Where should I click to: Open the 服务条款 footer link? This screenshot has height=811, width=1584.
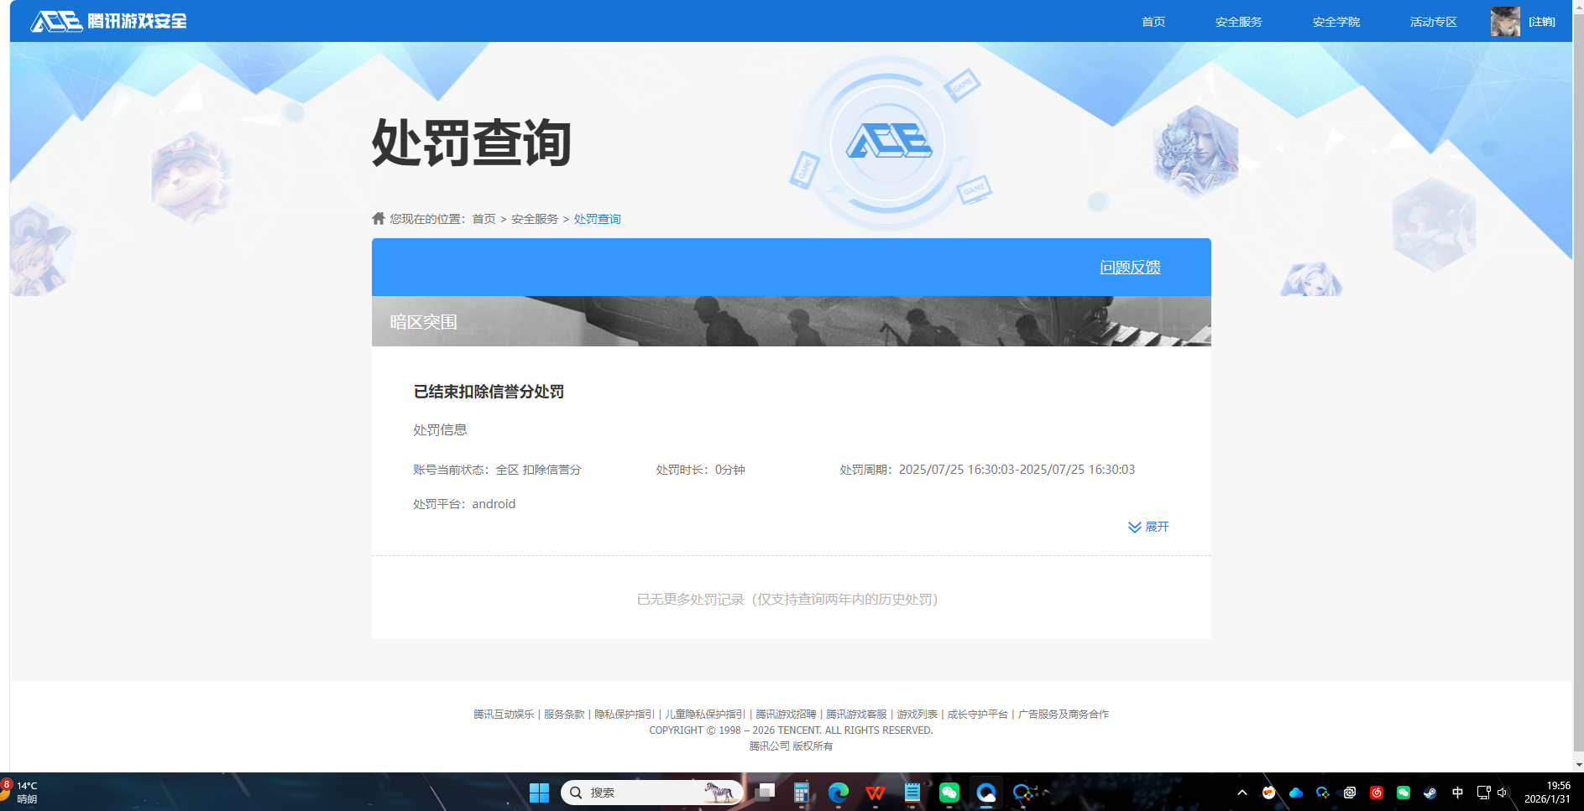pyautogui.click(x=564, y=714)
